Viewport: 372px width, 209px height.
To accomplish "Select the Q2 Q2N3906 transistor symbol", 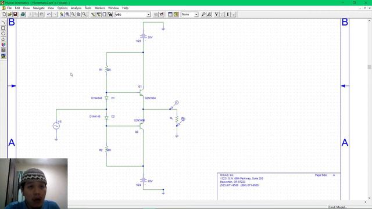I will pyautogui.click(x=142, y=126).
